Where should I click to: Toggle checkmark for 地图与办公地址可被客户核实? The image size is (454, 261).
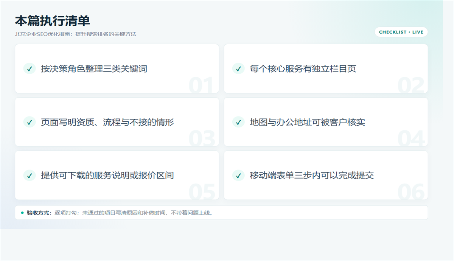(238, 122)
